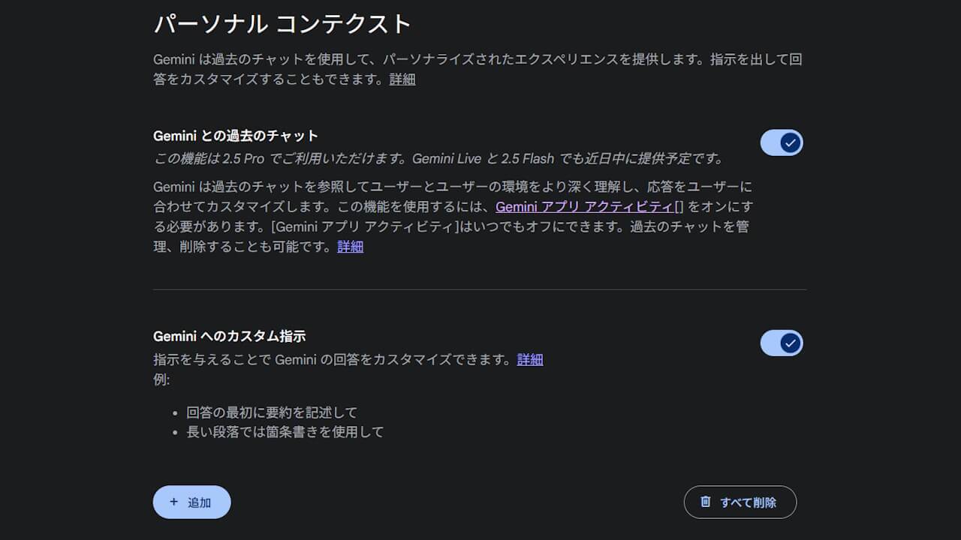Click the checkmark knob of the custom instructions switch

pos(790,343)
